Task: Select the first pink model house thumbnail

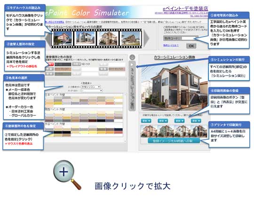Action: click(63, 38)
